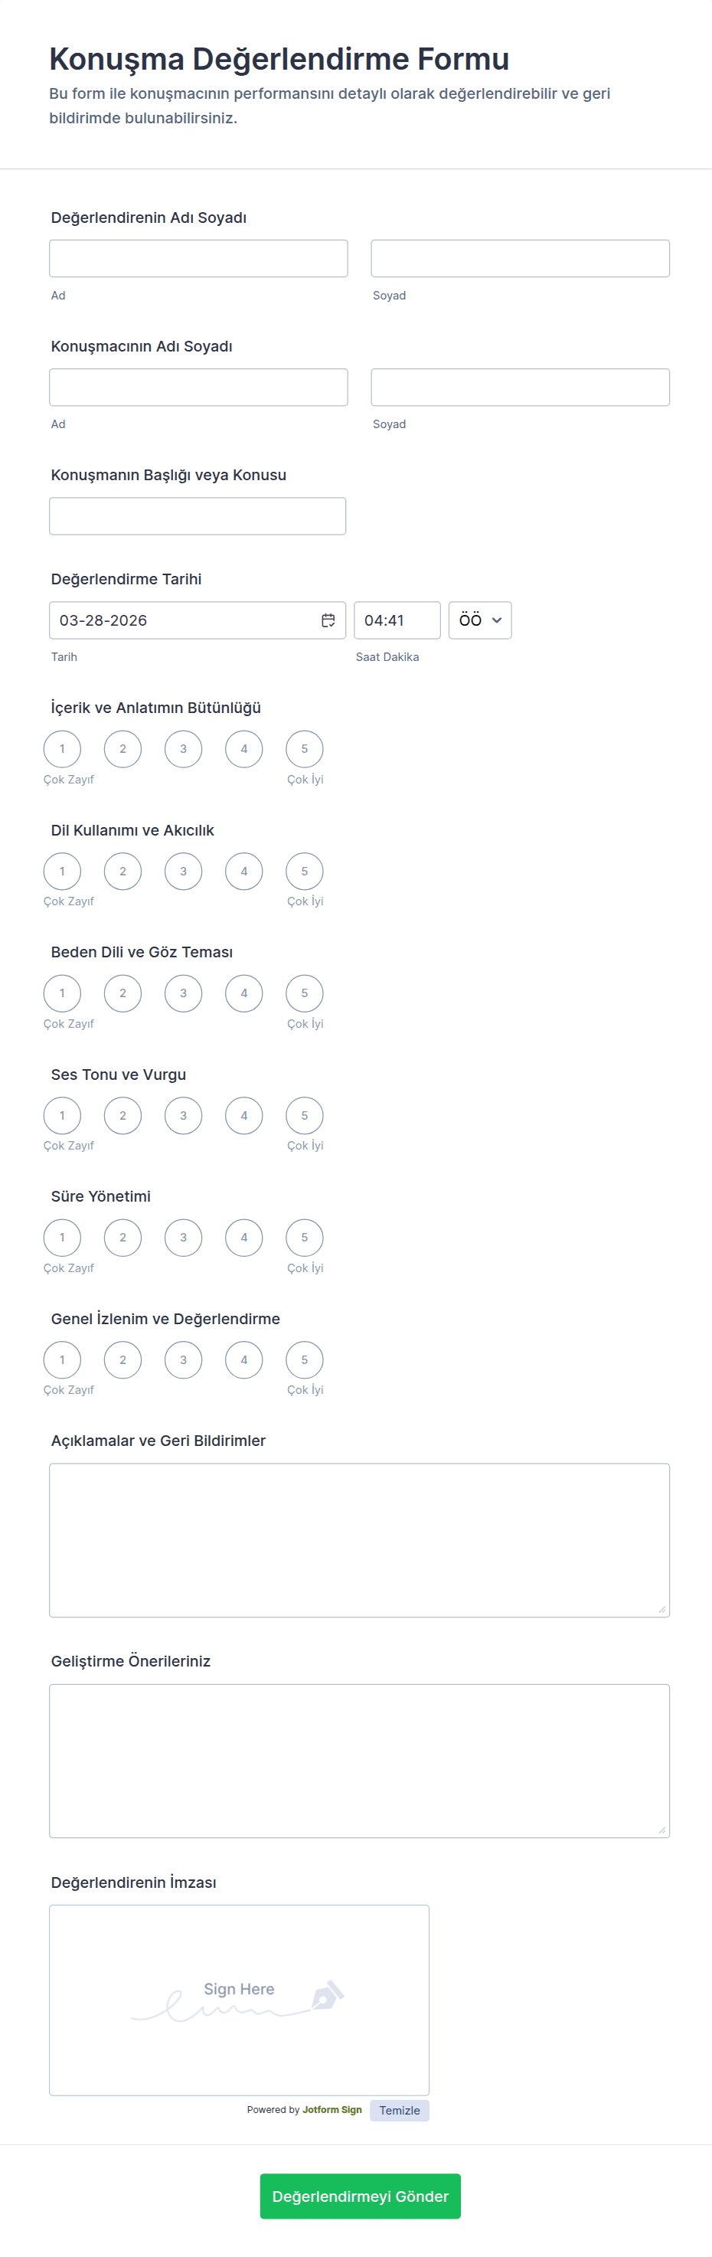This screenshot has width=712, height=2257.
Task: Click the Değerlendirme Tarihi date field
Action: click(184, 620)
